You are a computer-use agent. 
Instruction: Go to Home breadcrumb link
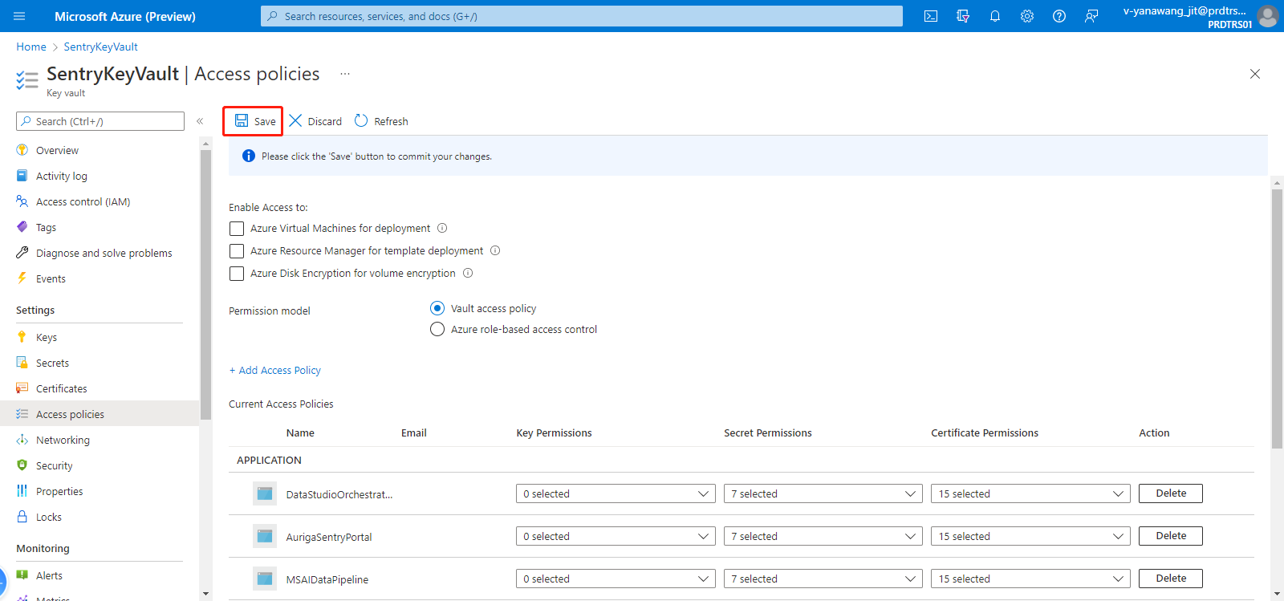(31, 47)
